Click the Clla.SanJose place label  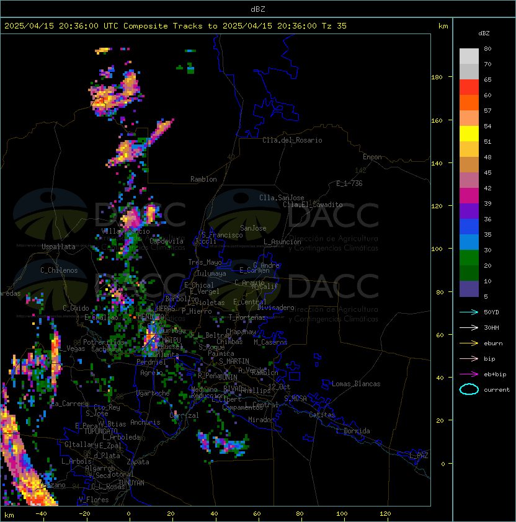(282, 198)
